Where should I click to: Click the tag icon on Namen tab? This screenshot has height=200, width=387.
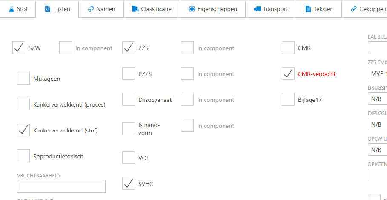point(90,9)
